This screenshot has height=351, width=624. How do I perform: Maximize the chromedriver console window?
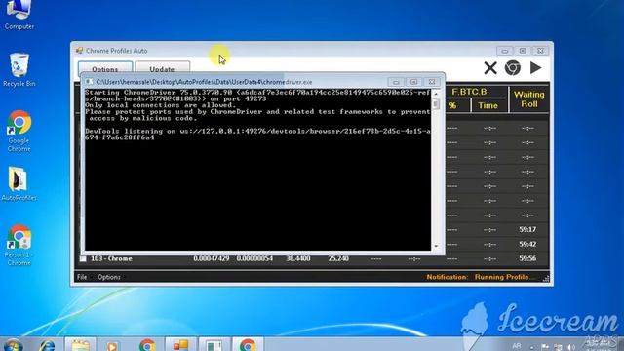[x=413, y=82]
